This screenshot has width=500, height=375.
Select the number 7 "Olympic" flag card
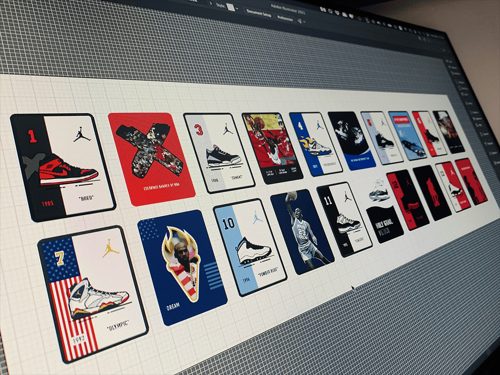tap(92, 294)
